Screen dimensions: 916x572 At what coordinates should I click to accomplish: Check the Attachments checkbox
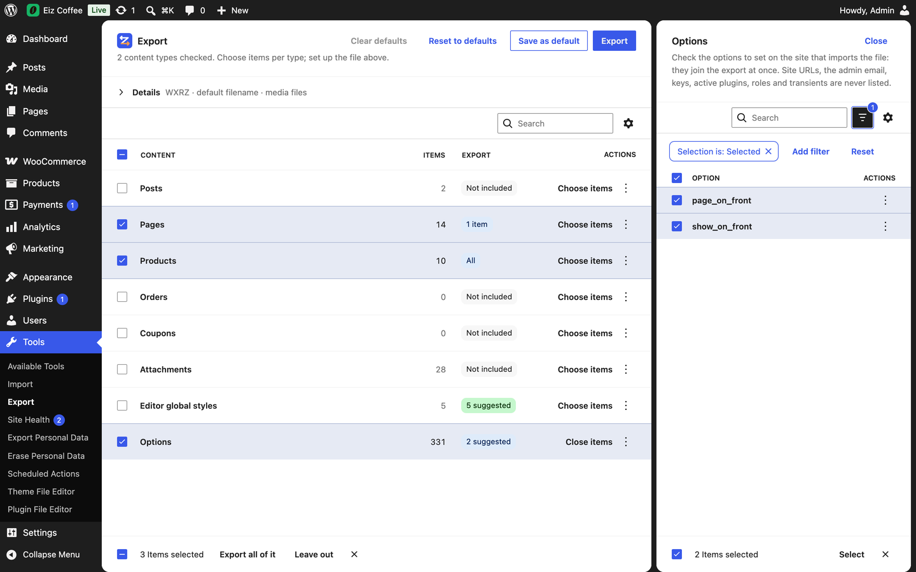click(122, 369)
